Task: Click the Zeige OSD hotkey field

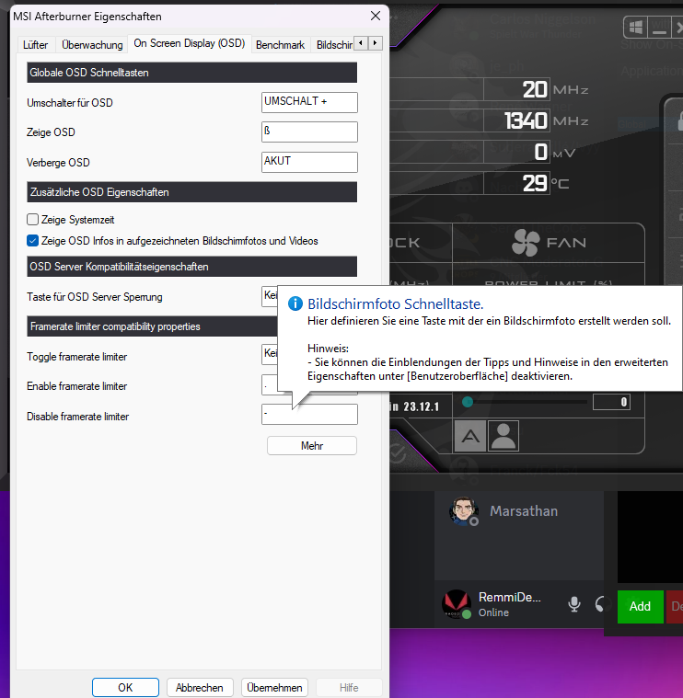Action: (x=309, y=132)
